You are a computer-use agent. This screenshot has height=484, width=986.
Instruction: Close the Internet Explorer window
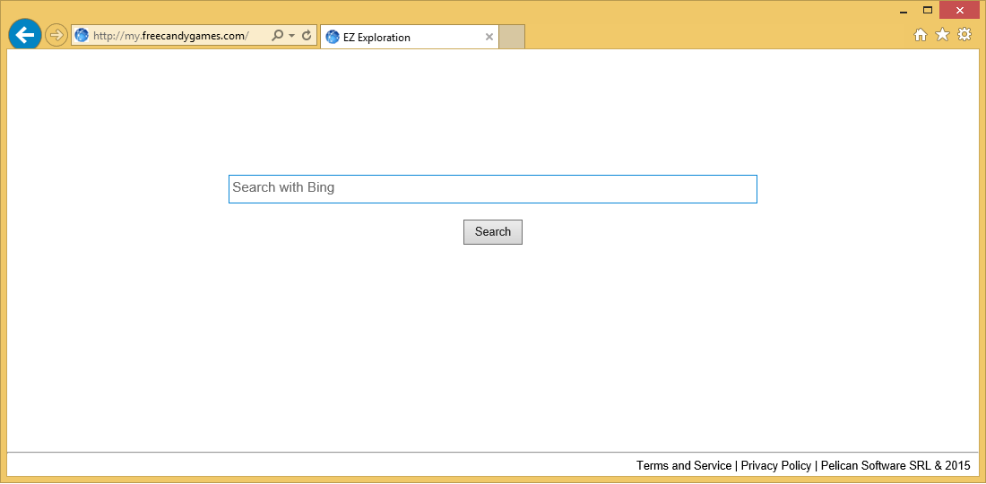960,10
